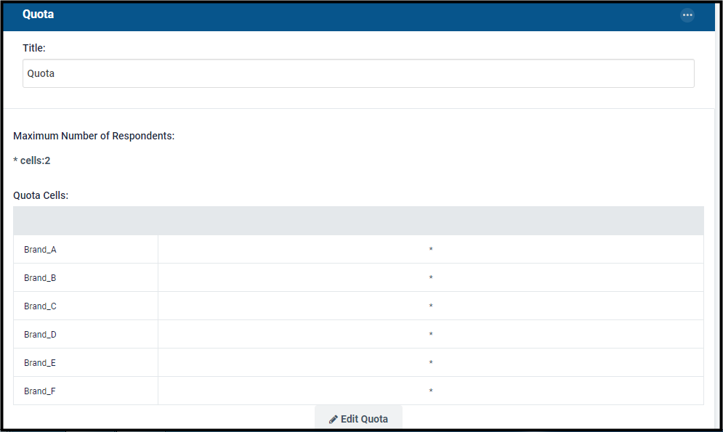Open the three-dot options menu in Quota header

(687, 15)
